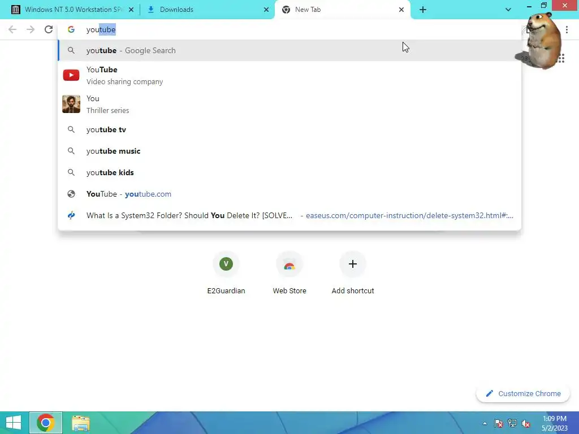Click the muted volume tray icon

(526, 423)
